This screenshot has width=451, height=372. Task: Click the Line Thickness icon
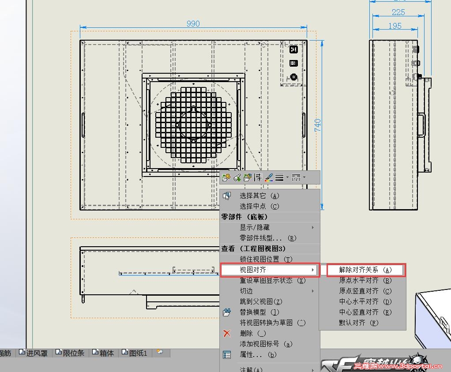coord(279,177)
